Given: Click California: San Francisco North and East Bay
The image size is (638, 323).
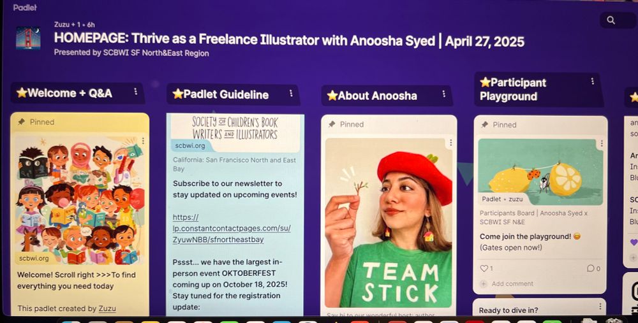Looking at the screenshot, I should click(x=234, y=164).
